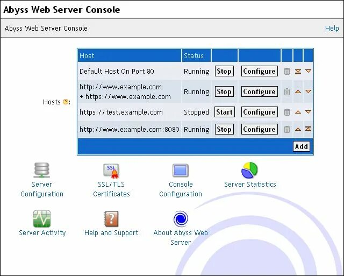The image size is (344, 276).
Task: Click the 'Stopped' status cell
Action: pyautogui.click(x=196, y=112)
